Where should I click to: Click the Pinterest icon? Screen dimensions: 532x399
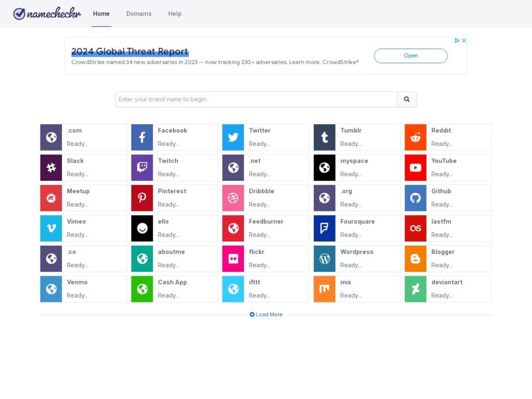click(142, 198)
